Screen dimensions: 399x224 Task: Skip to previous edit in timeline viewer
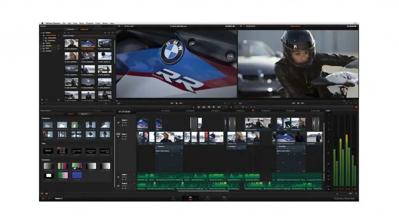tap(293, 103)
